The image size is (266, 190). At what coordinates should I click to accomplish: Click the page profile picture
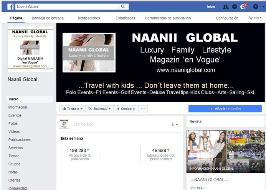(x=31, y=49)
